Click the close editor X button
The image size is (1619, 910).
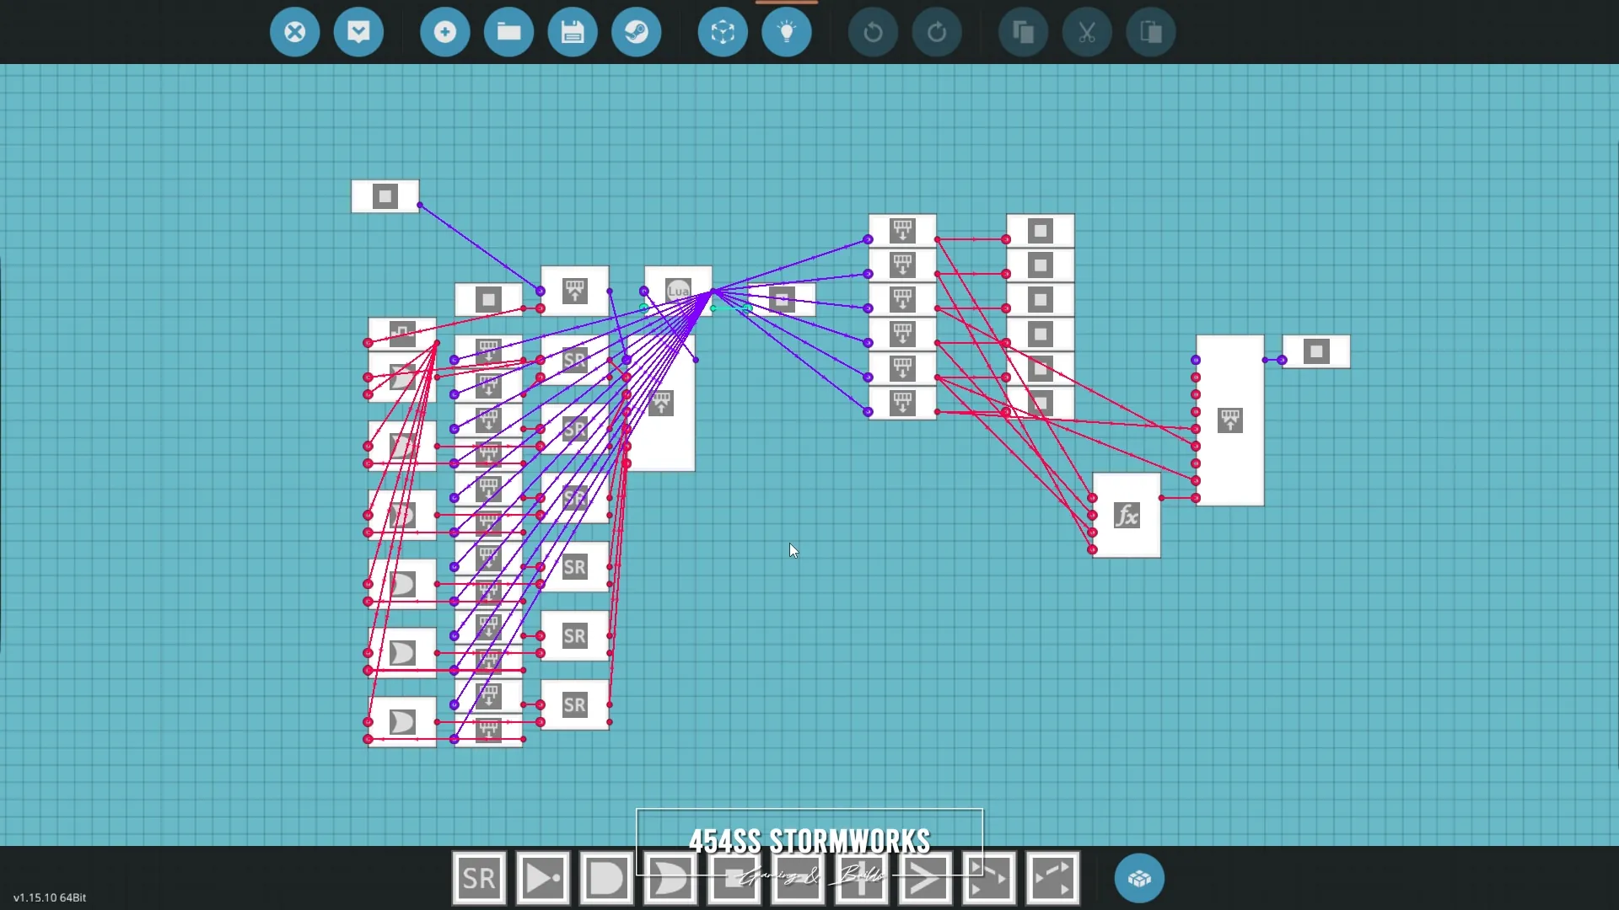pyautogui.click(x=294, y=32)
